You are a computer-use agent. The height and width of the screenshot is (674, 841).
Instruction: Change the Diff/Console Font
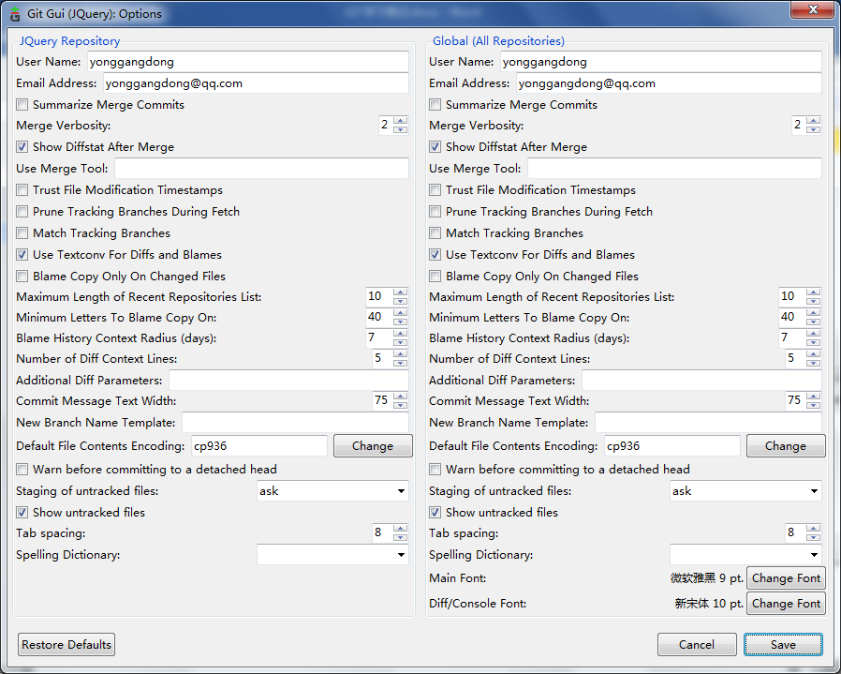(x=786, y=604)
